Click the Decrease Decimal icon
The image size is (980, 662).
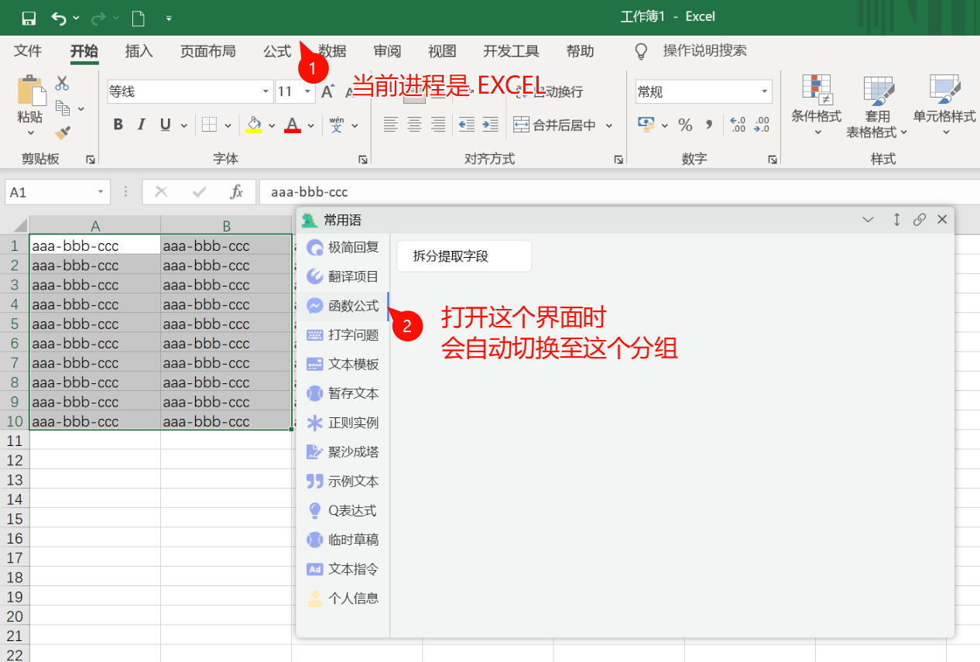pyautogui.click(x=762, y=125)
